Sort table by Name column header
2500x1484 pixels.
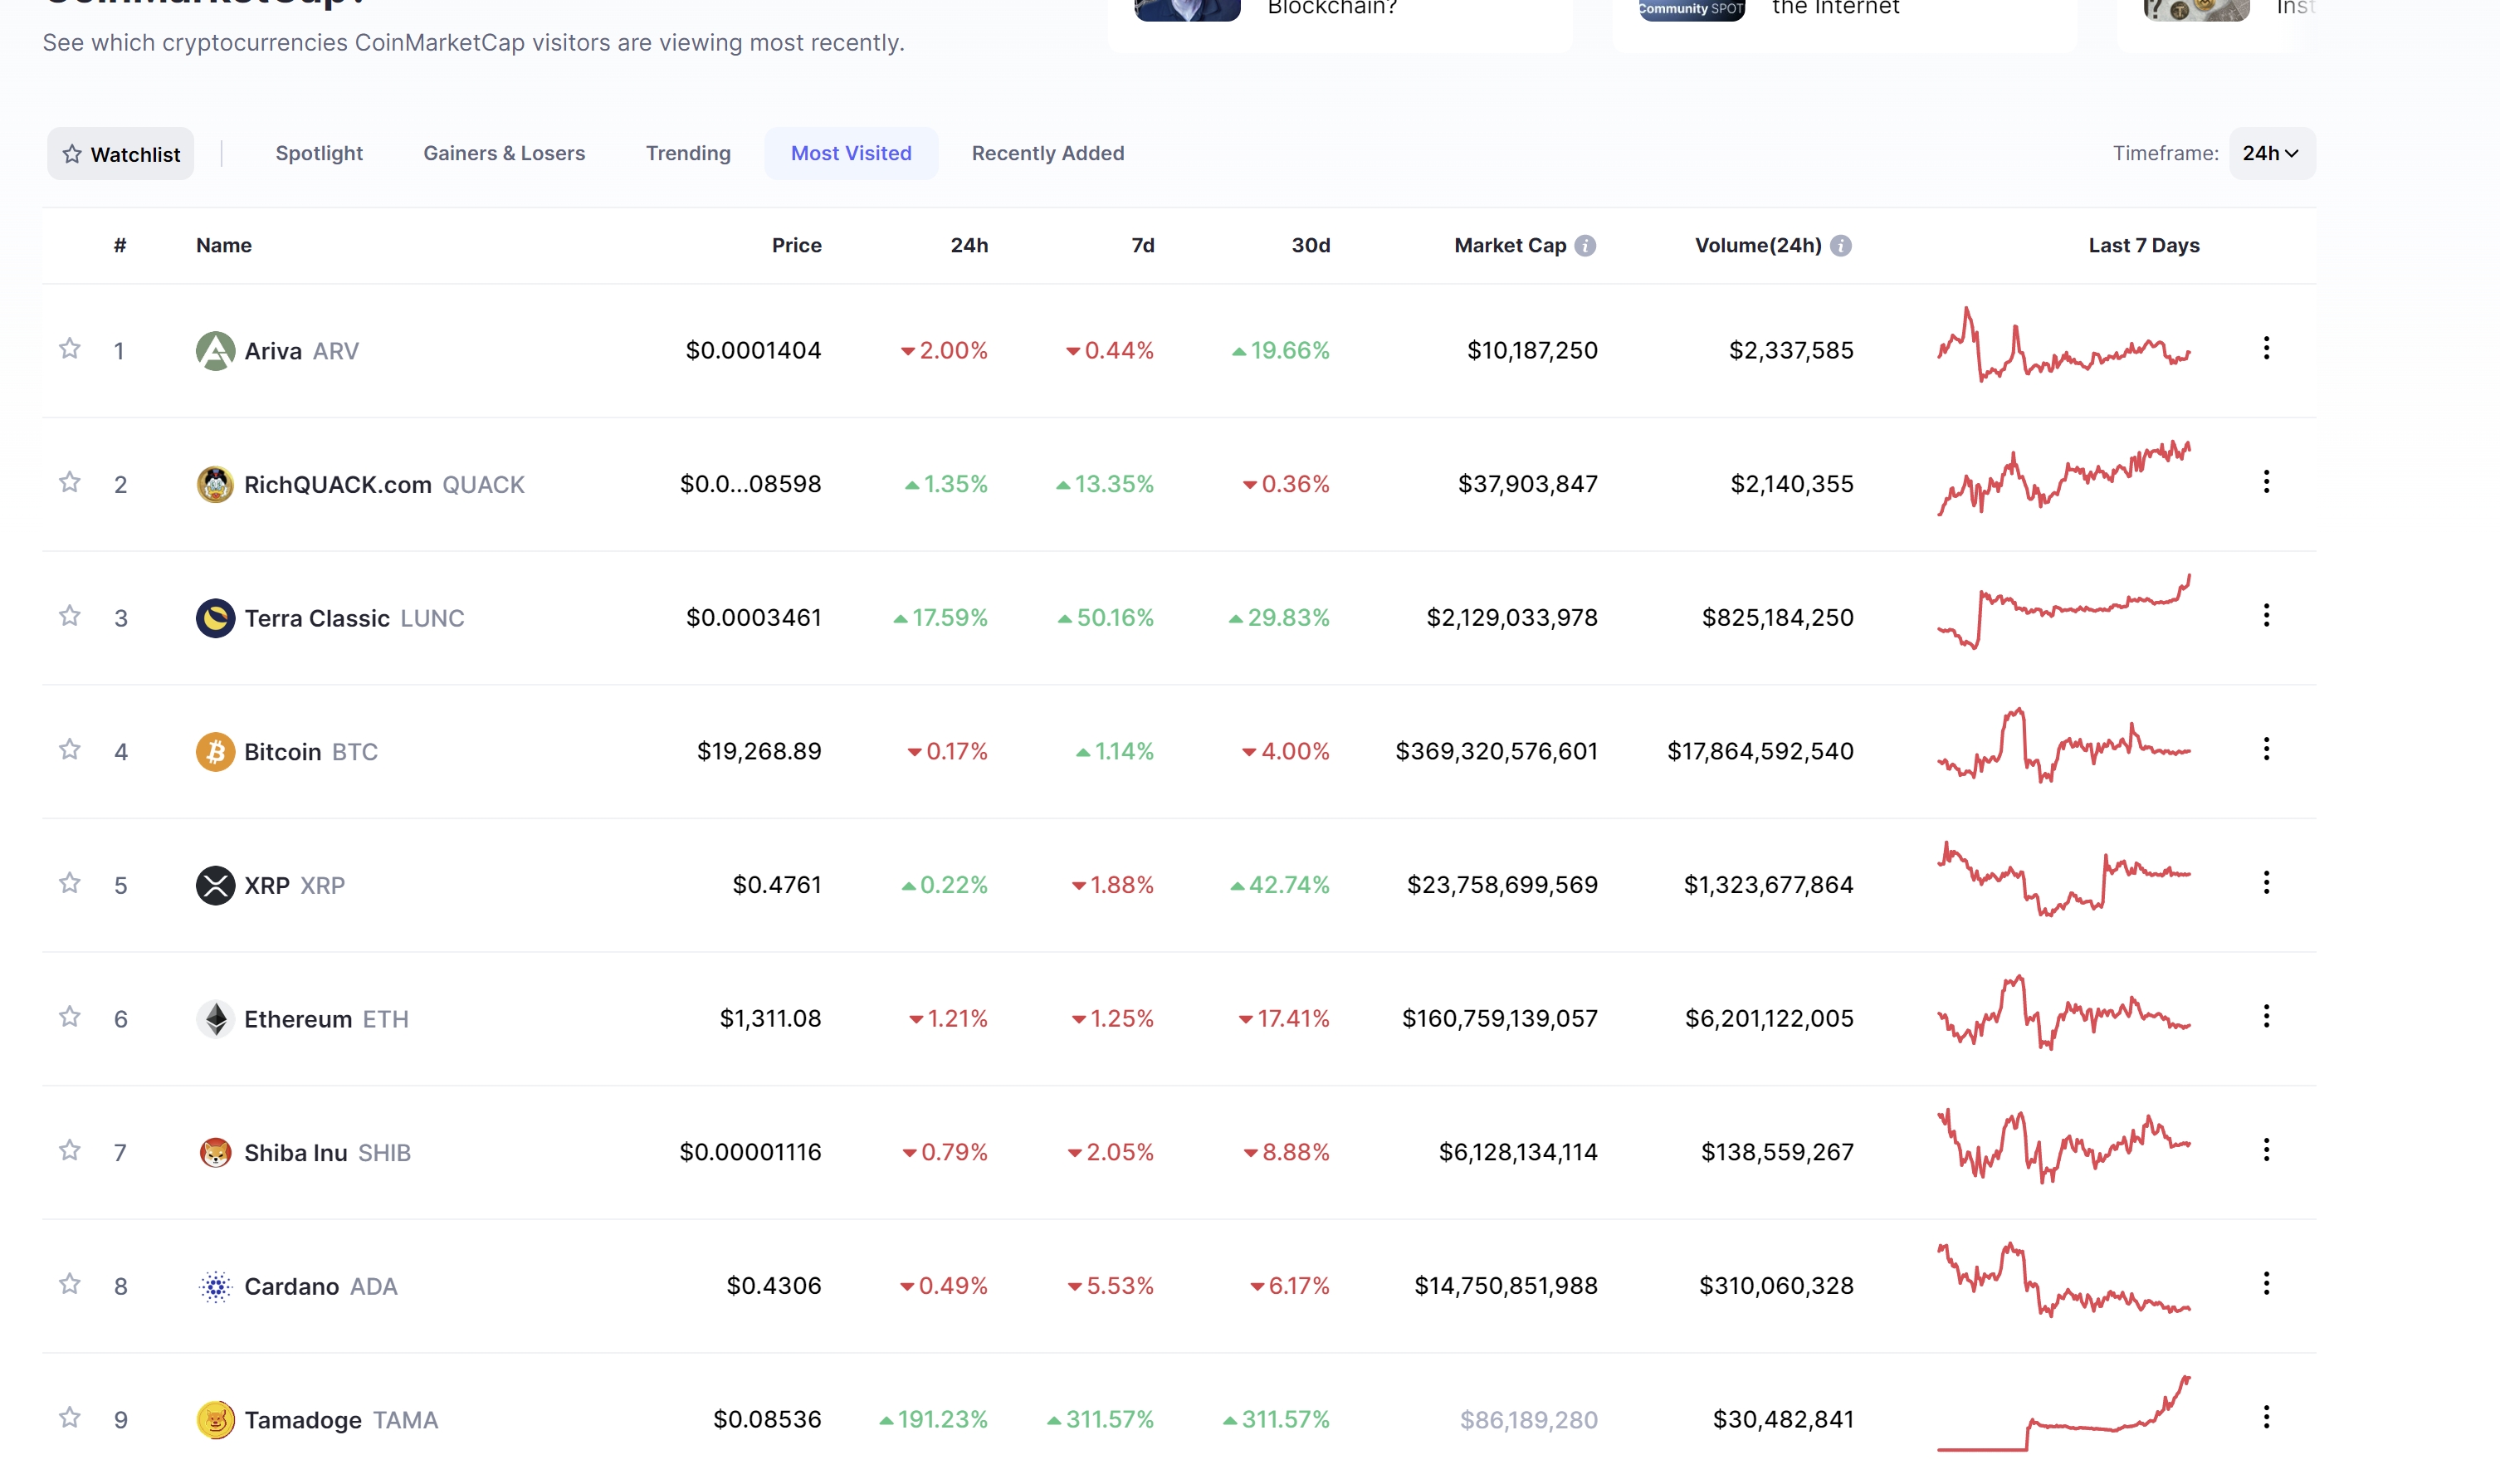coord(224,246)
